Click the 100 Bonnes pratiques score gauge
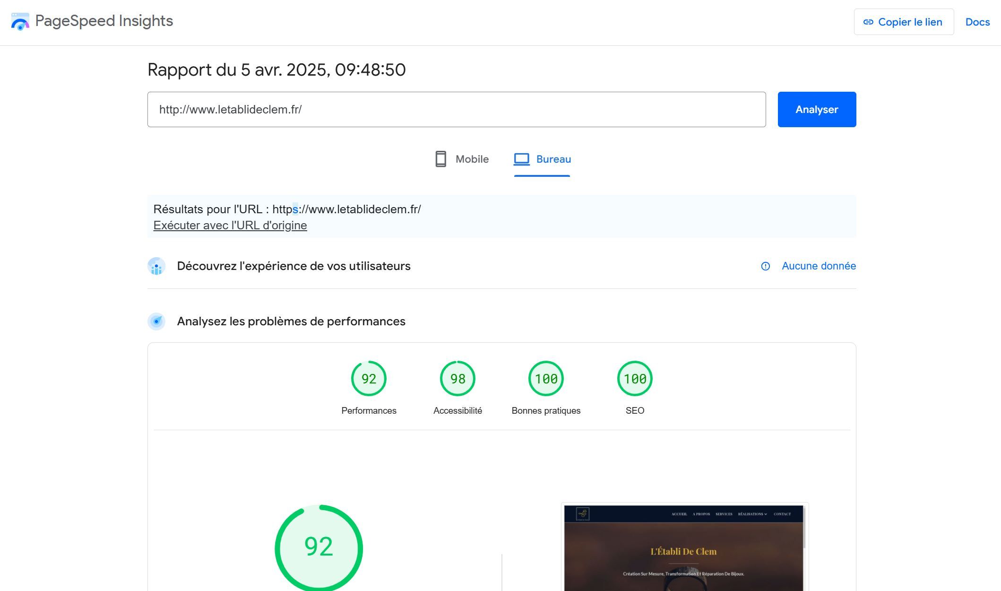This screenshot has height=591, width=1001. 546,378
